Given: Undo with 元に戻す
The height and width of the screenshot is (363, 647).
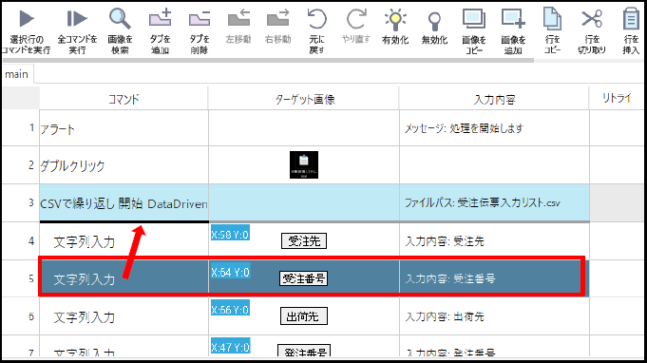Looking at the screenshot, I should [x=317, y=31].
